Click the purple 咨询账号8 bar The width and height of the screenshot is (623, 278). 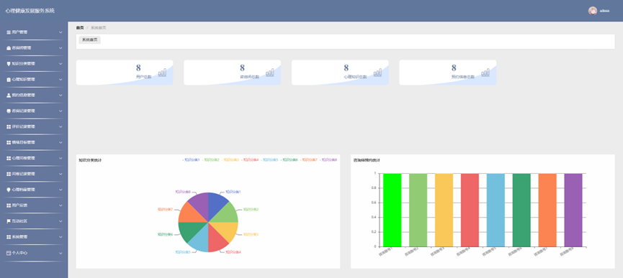pyautogui.click(x=573, y=210)
